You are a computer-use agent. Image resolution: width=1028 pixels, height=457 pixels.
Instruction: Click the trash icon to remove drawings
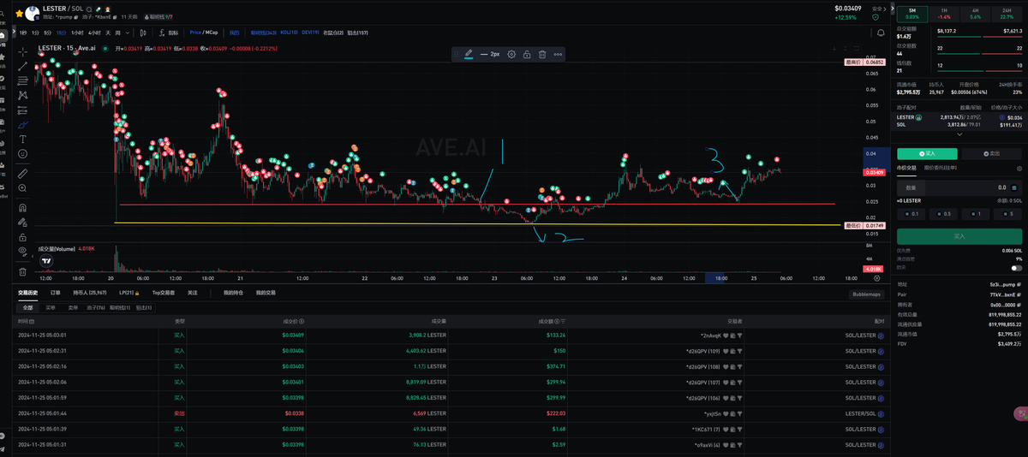(x=23, y=270)
